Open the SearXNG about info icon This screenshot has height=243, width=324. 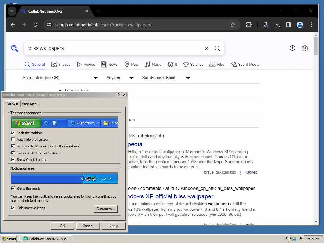coord(292,48)
